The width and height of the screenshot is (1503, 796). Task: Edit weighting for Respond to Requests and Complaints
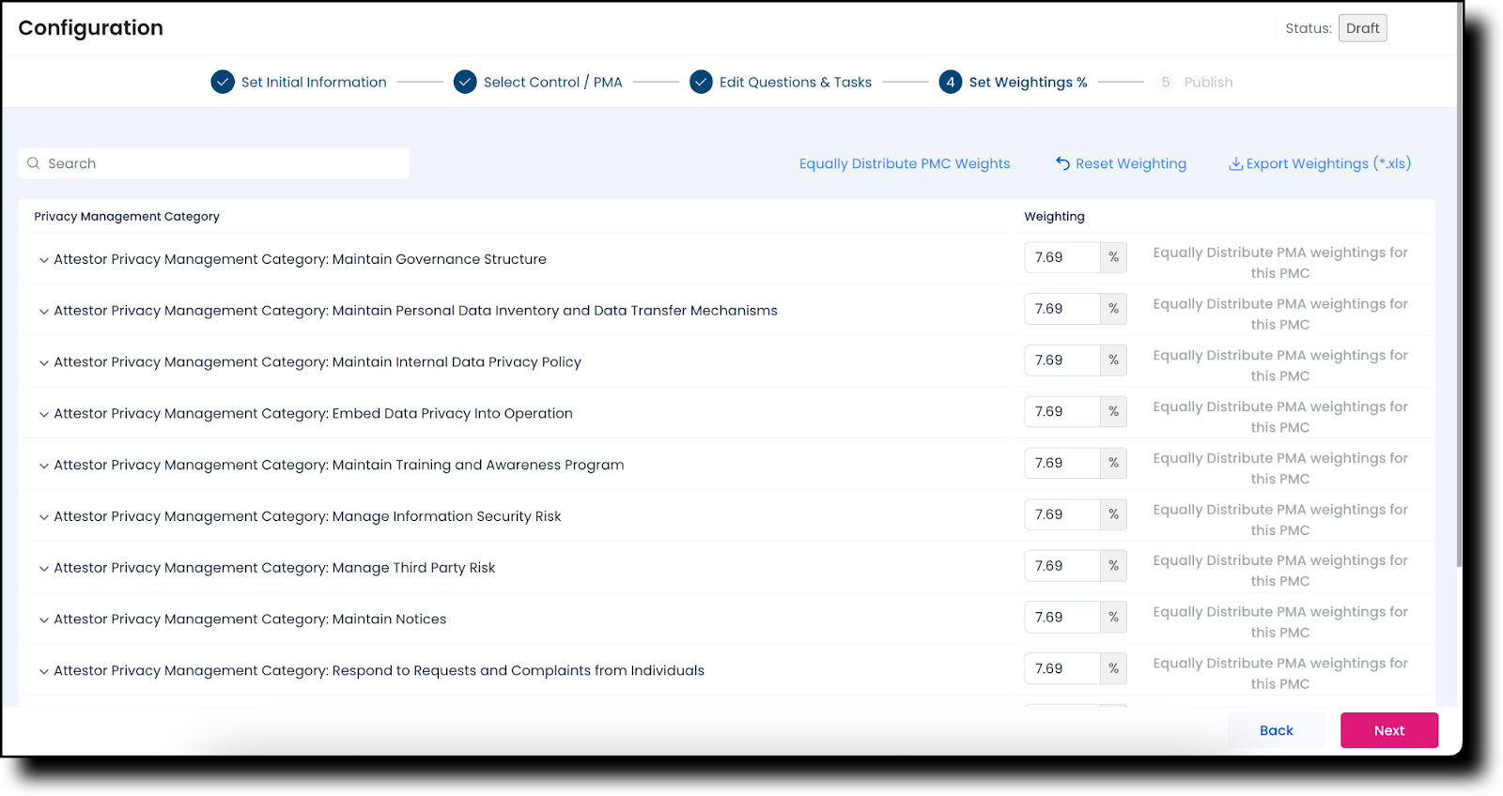click(x=1061, y=668)
